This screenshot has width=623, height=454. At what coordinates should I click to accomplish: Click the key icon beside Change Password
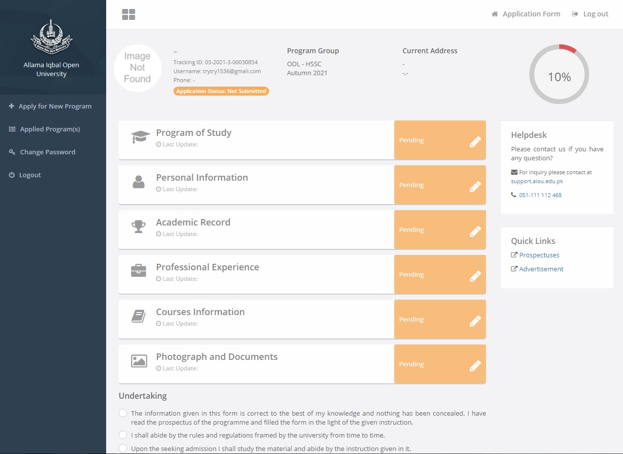point(12,152)
